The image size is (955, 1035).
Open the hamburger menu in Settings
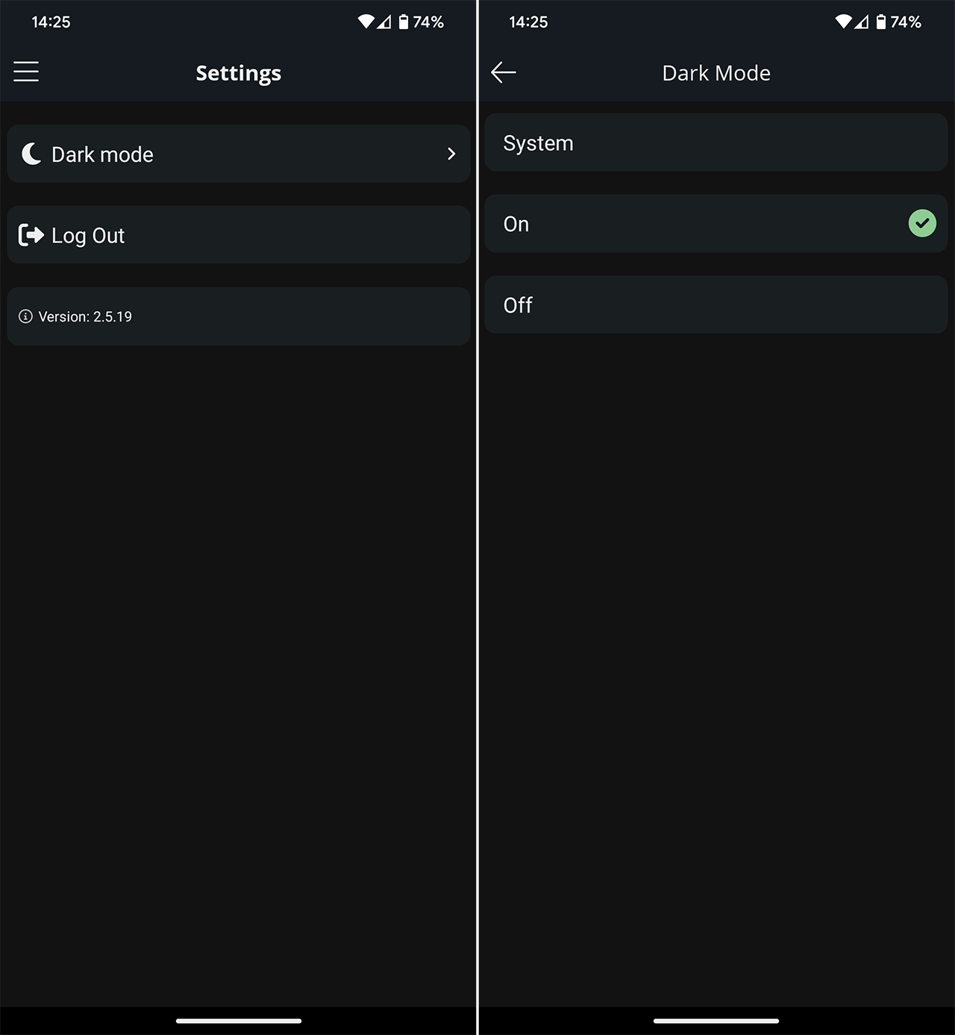pyautogui.click(x=26, y=72)
